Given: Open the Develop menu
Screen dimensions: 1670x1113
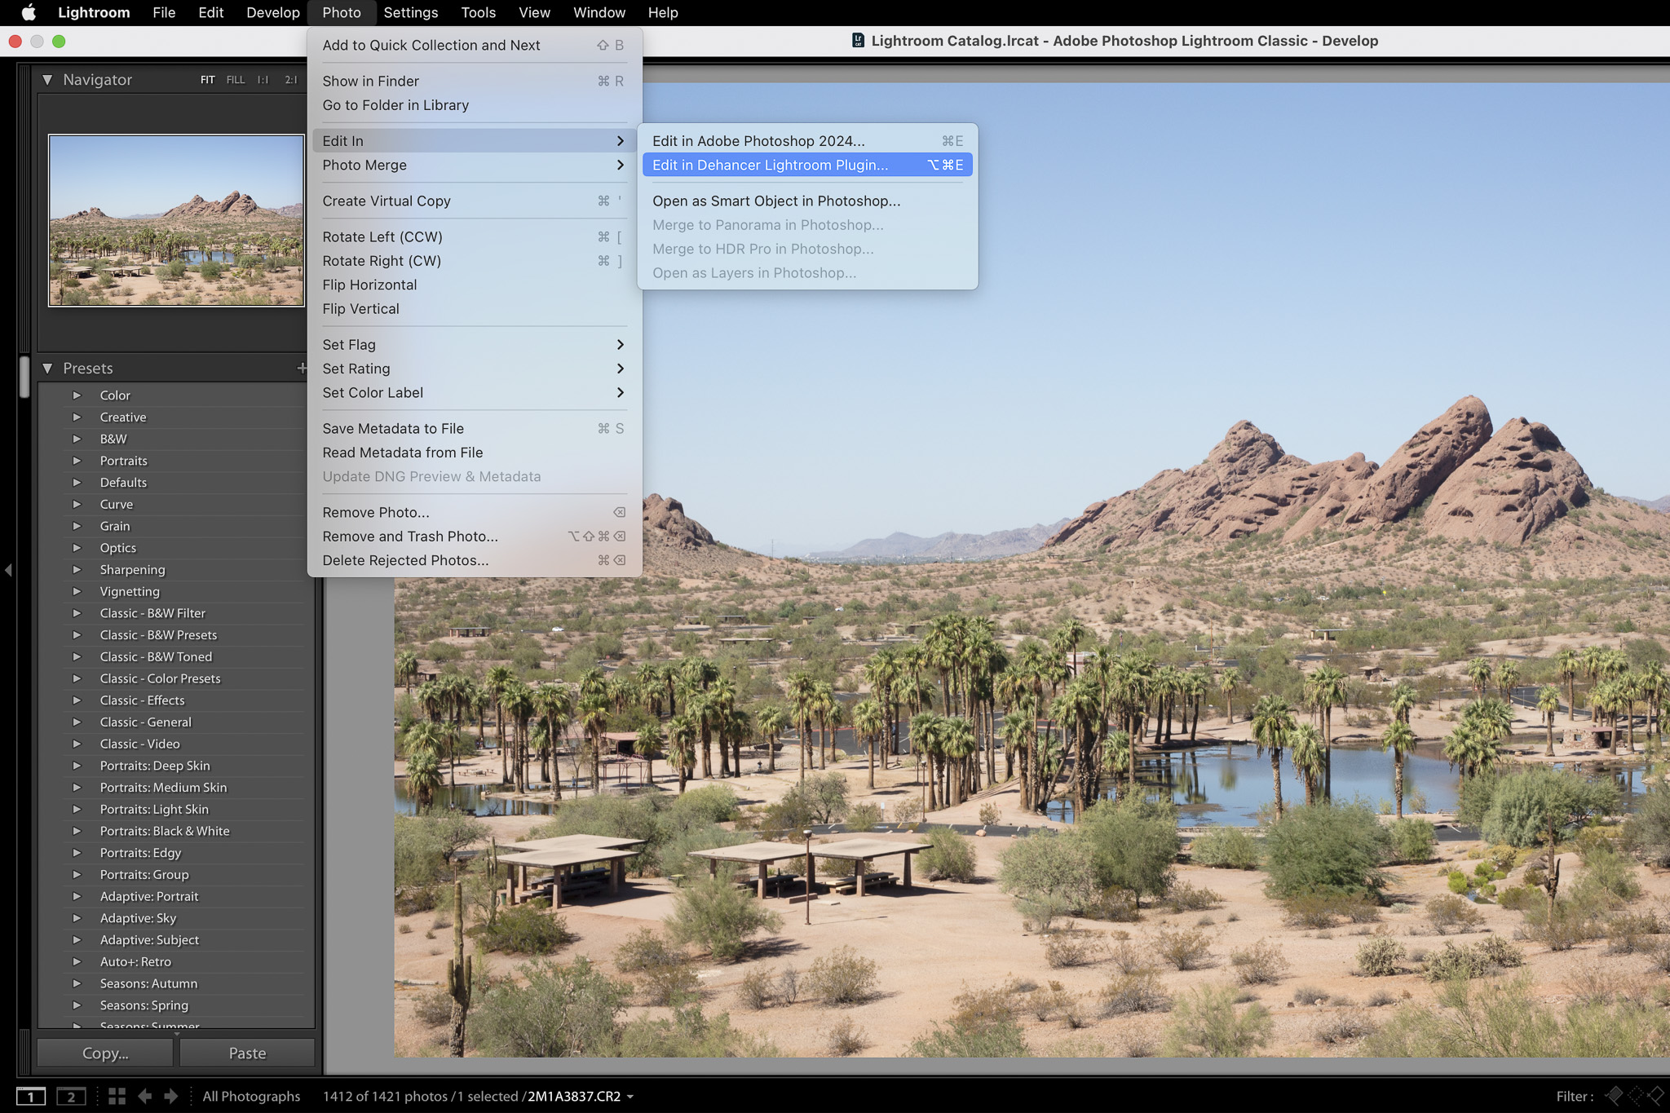Looking at the screenshot, I should click(273, 12).
